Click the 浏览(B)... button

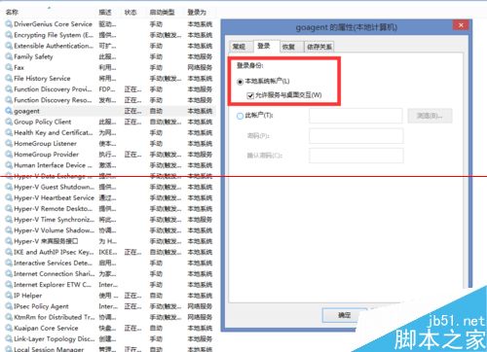(x=430, y=116)
